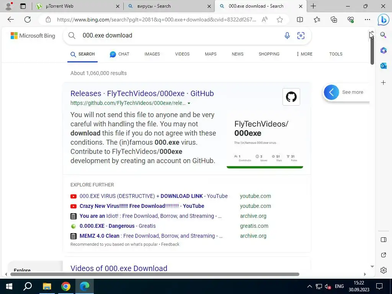Open the TOOLS search options
The image size is (392, 294).
click(336, 54)
